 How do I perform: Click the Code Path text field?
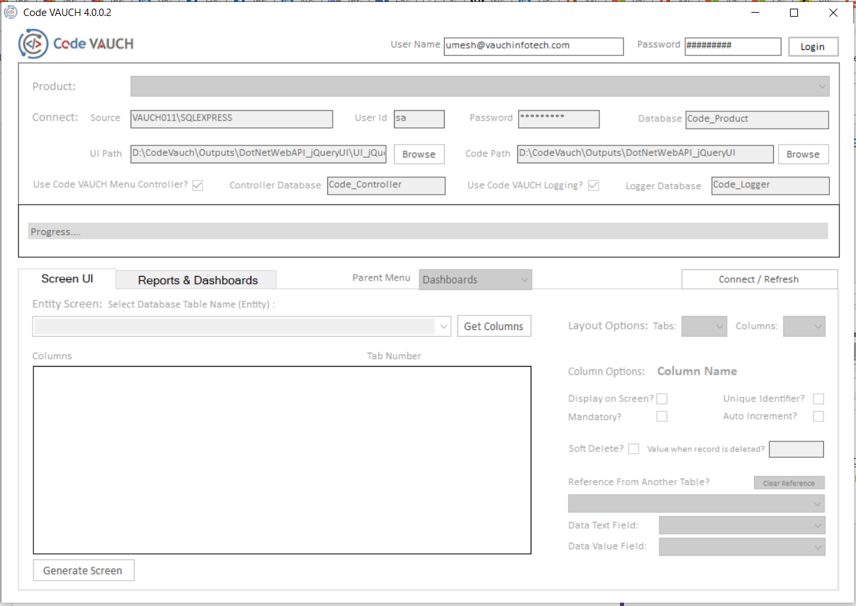pyautogui.click(x=645, y=154)
